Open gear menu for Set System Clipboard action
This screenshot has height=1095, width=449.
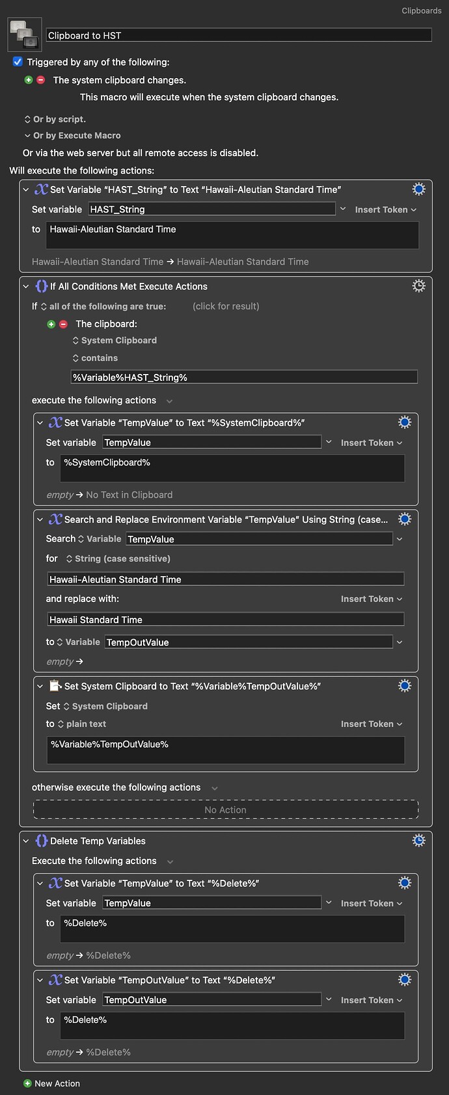point(404,686)
